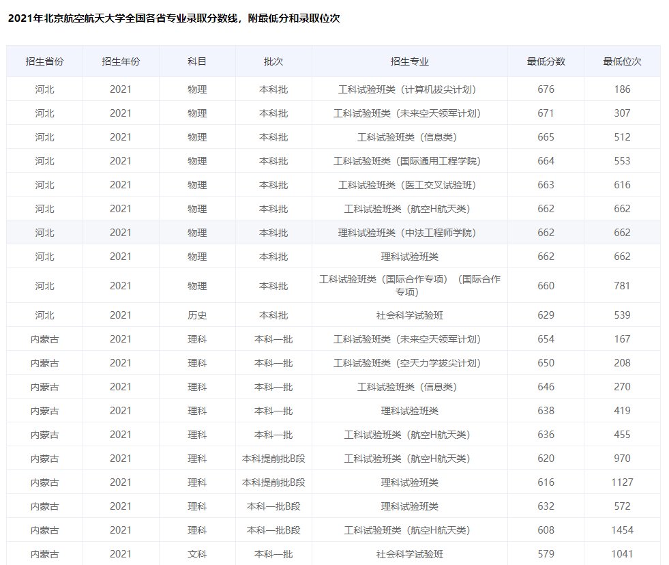Click the 最低位次 column header
This screenshot has height=565, width=669.
622,61
